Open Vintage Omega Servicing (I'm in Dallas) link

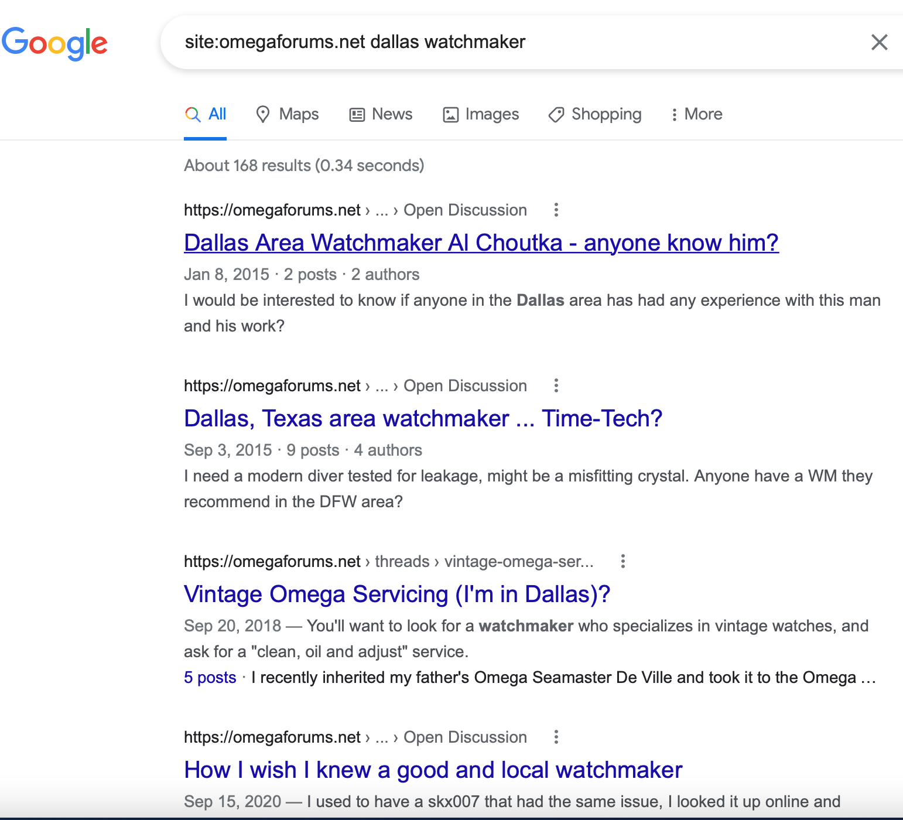pyautogui.click(x=396, y=594)
